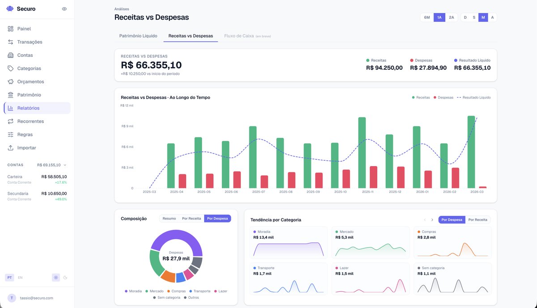Switch language to EN

[x=20, y=278]
